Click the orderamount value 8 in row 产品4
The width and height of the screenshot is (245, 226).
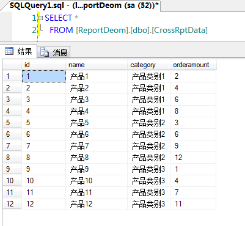click(193, 111)
